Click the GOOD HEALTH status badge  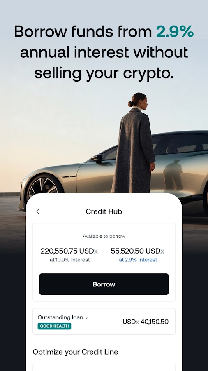click(x=54, y=326)
